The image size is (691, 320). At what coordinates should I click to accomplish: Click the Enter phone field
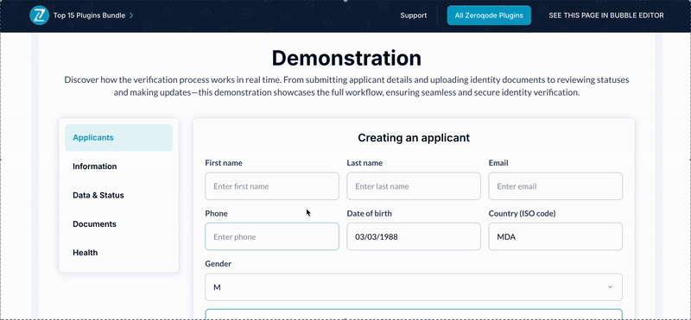[272, 237]
